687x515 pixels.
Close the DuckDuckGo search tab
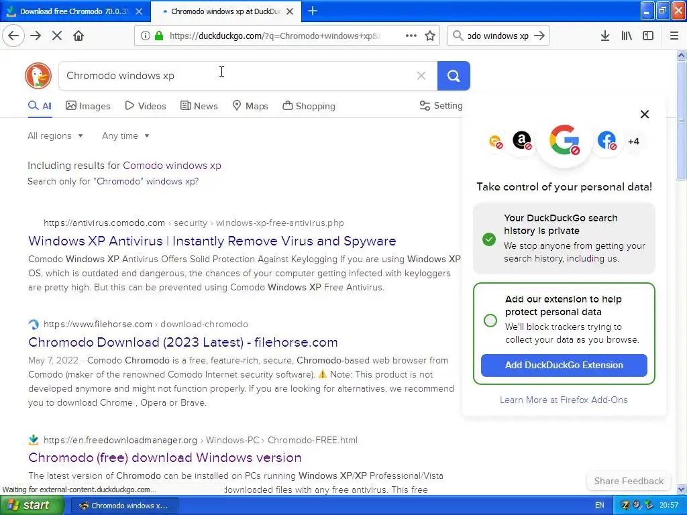pyautogui.click(x=290, y=11)
